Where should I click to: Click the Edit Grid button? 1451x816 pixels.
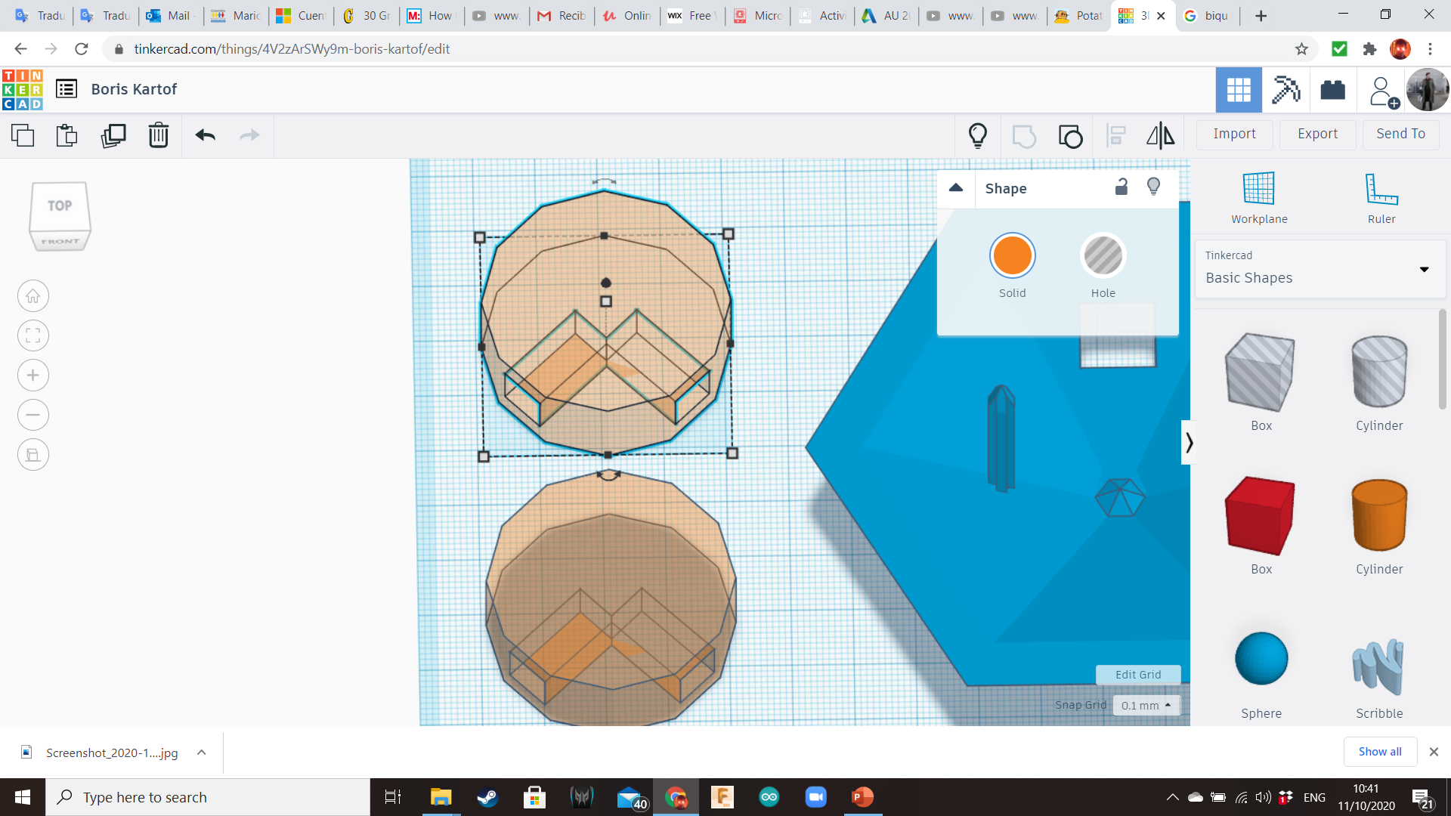(x=1138, y=675)
